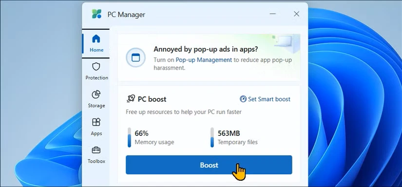Close the PC Manager window
Image resolution: width=402 pixels, height=187 pixels.
[296, 14]
